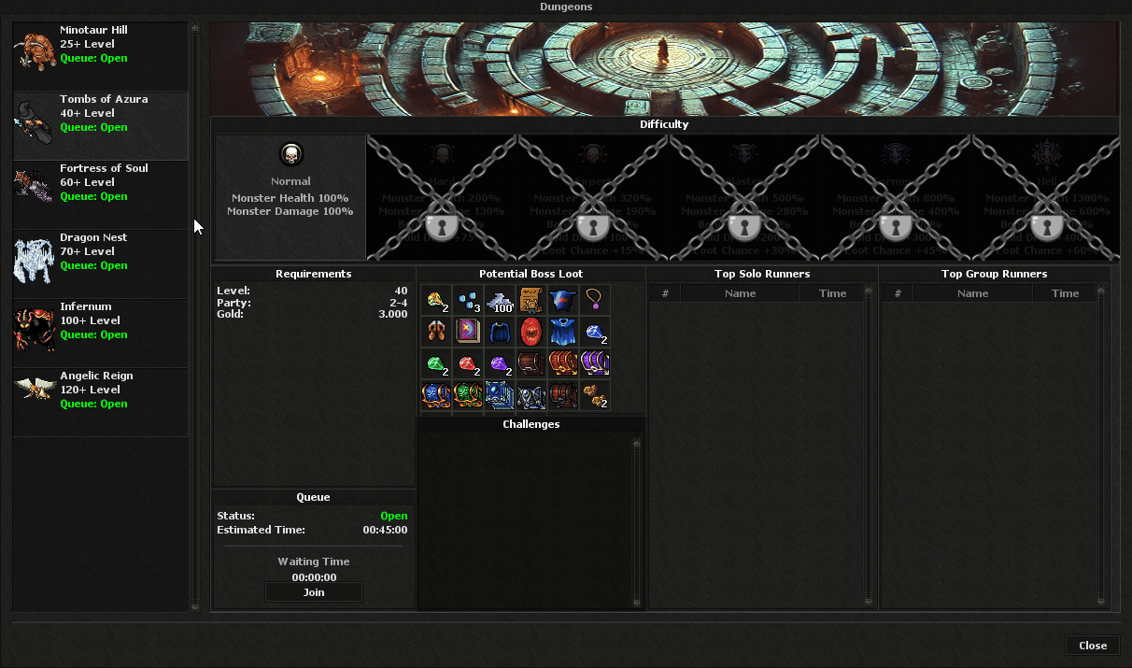Select the Dragon Nest dungeon

tap(101, 263)
